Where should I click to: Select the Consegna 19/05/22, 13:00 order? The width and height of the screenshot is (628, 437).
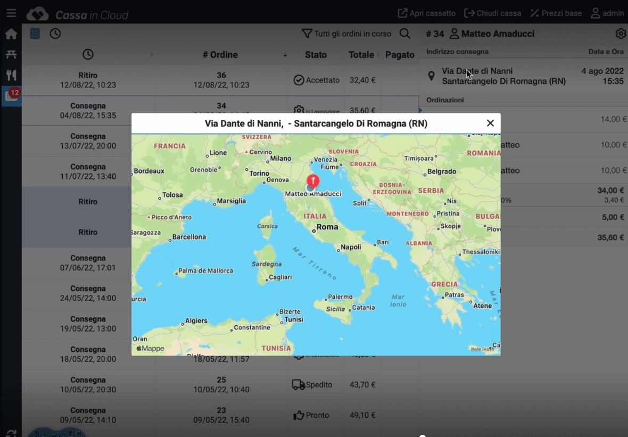88,324
